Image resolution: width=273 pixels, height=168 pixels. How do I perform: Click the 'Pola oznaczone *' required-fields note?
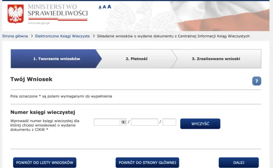point(61,96)
